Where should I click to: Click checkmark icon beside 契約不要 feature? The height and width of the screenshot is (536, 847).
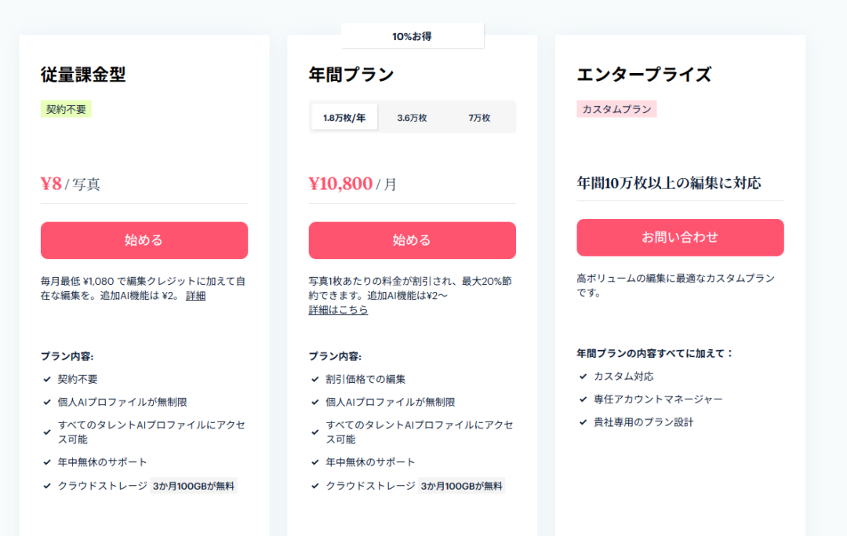[47, 379]
